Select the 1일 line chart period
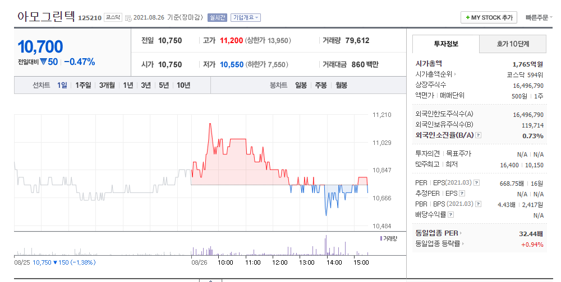 (62, 85)
